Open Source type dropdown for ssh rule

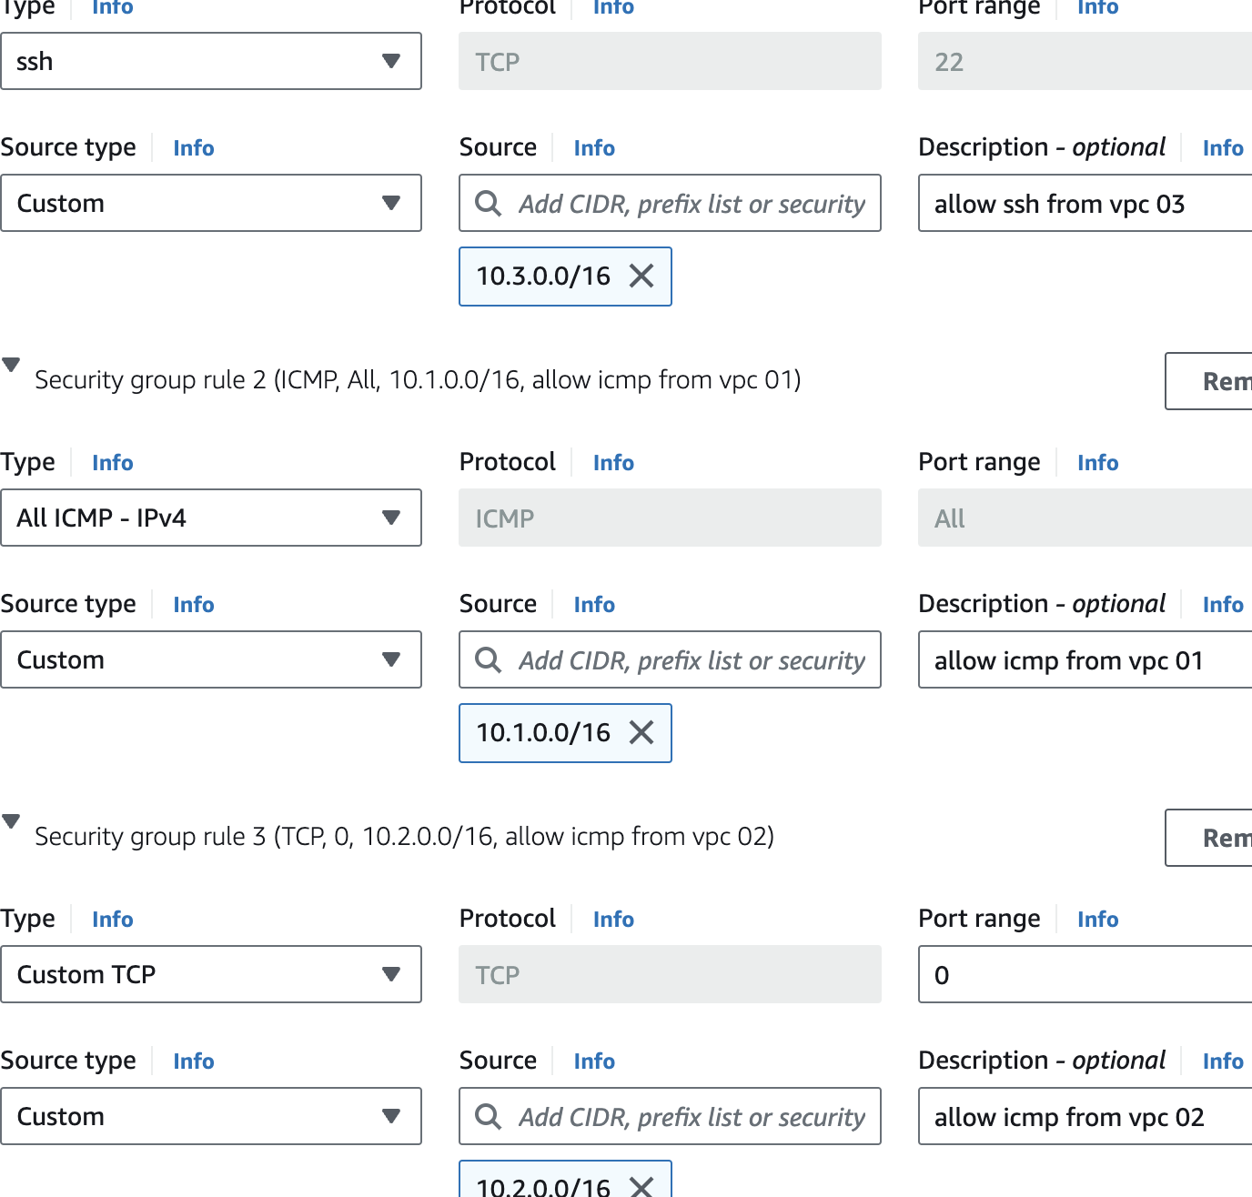211,203
